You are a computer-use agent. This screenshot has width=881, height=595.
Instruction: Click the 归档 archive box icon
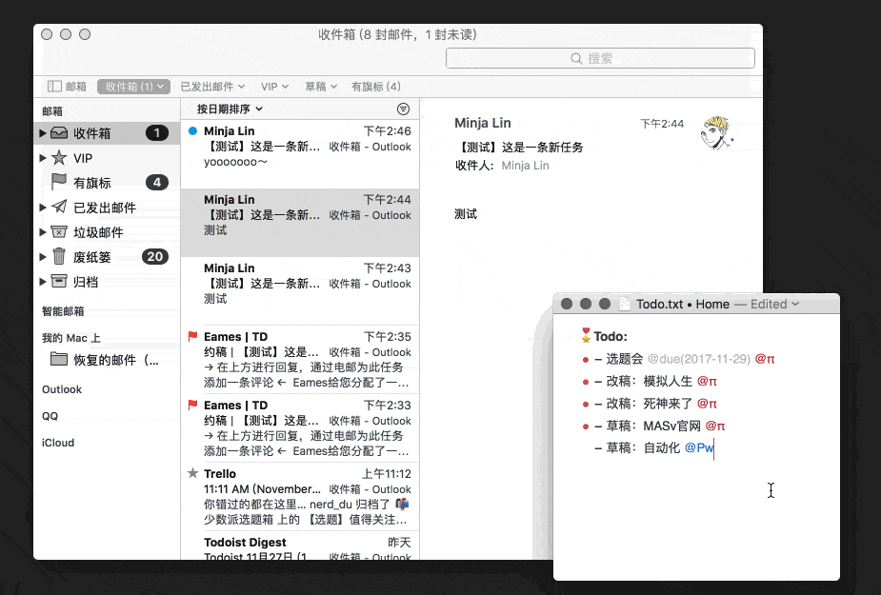point(59,281)
